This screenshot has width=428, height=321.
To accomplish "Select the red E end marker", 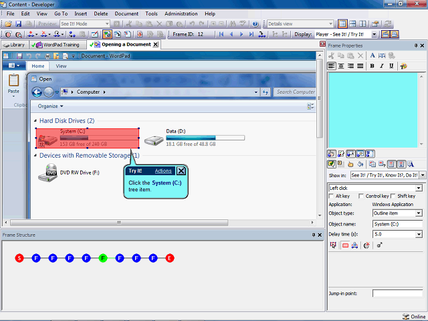I will (170, 258).
